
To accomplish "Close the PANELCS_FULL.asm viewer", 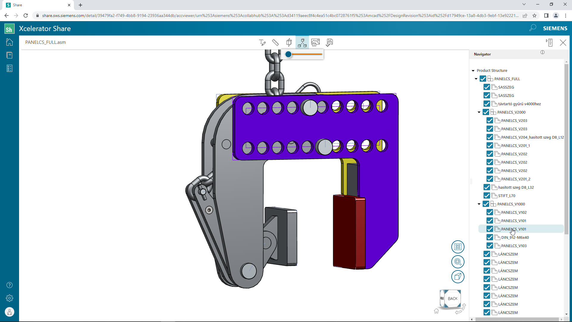I will coord(563,43).
